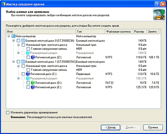
Task: Collapse Начальный трек node under disk 0
Action: click(18, 45)
